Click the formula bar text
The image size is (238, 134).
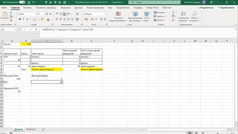pos(67,30)
